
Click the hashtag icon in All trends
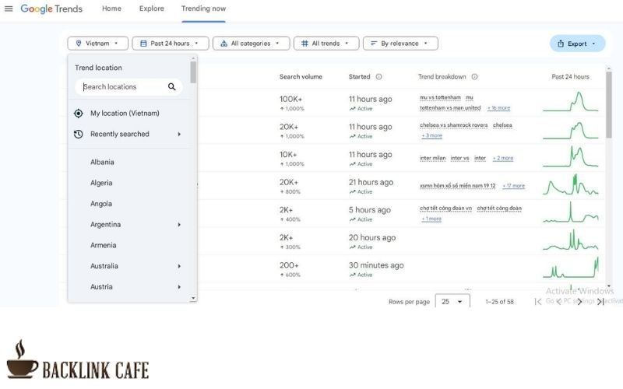[x=304, y=44]
